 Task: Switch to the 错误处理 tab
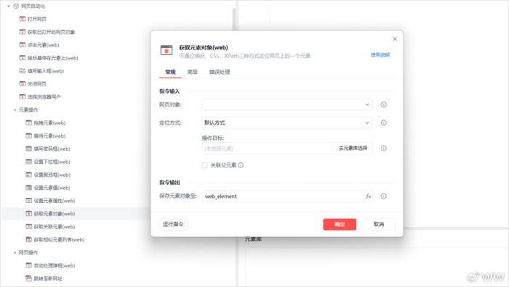pos(220,72)
